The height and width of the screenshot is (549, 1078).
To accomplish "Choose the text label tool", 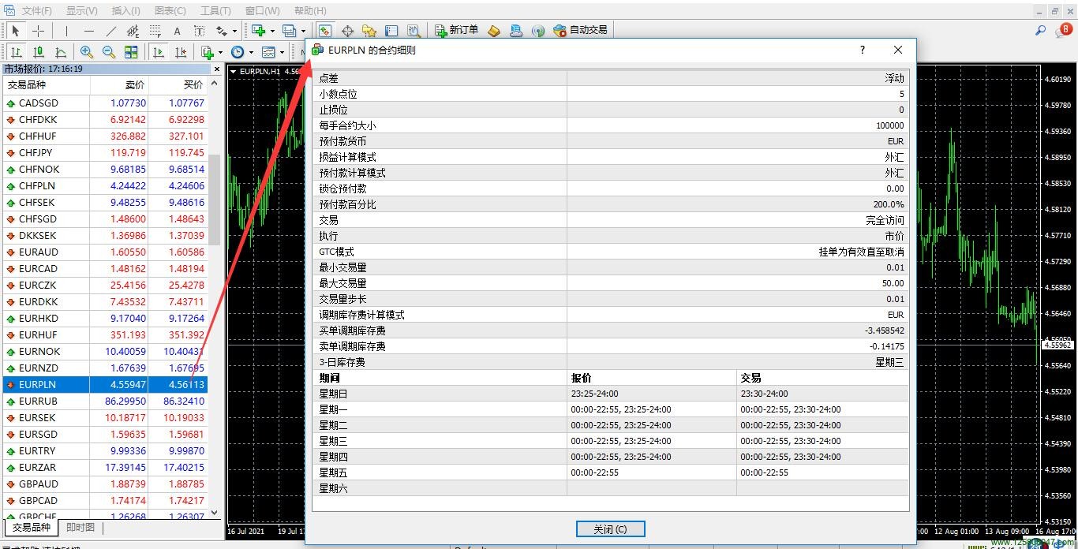I will pos(199,31).
